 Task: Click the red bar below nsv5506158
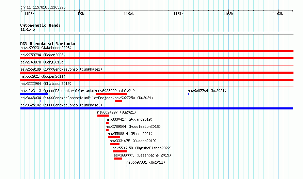coord(120,151)
